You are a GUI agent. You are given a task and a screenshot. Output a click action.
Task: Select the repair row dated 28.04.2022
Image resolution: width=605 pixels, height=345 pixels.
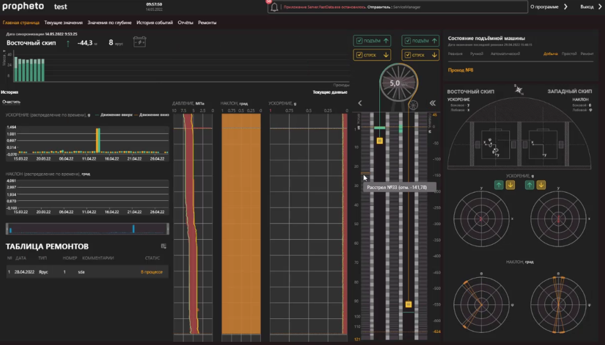point(87,272)
